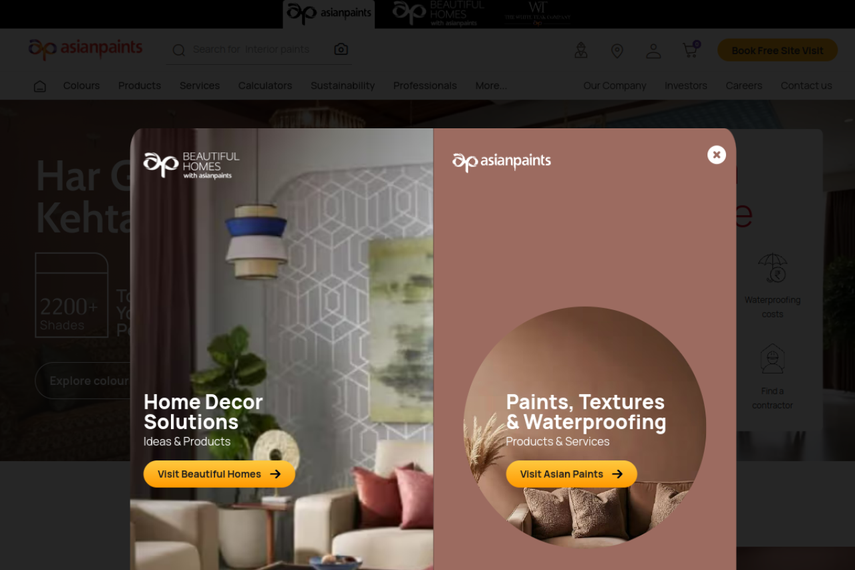
Task: Click the home icon in the navigation bar
Action: (40, 86)
